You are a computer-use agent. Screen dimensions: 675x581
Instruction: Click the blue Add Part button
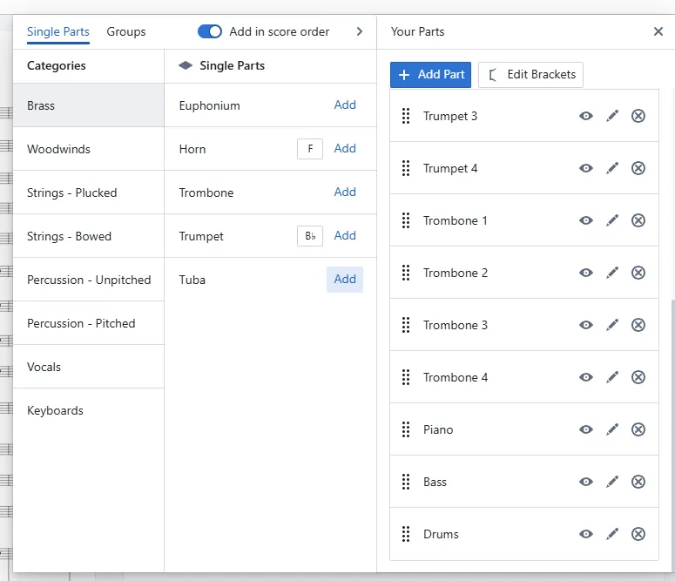click(x=431, y=74)
